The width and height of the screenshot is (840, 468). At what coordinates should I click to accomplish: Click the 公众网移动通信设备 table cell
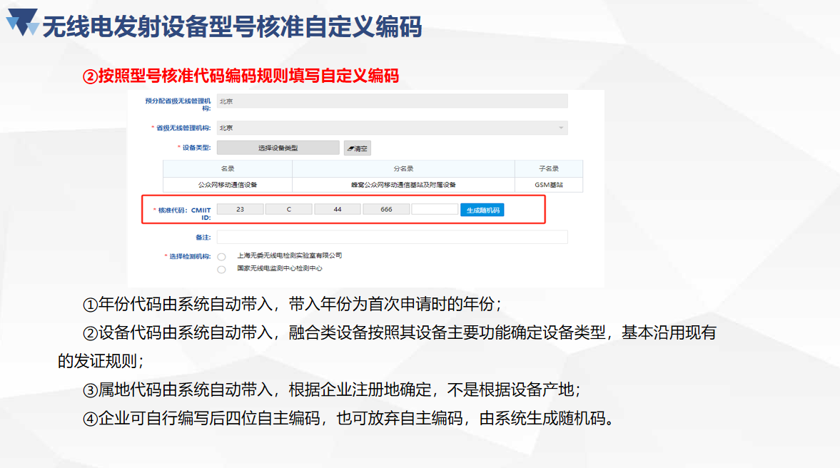[x=228, y=185]
